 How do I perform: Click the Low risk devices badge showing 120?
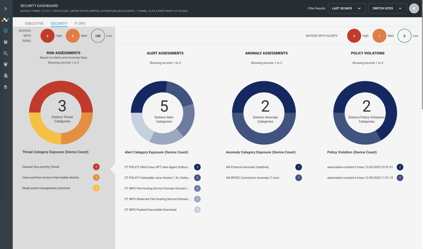coord(97,36)
